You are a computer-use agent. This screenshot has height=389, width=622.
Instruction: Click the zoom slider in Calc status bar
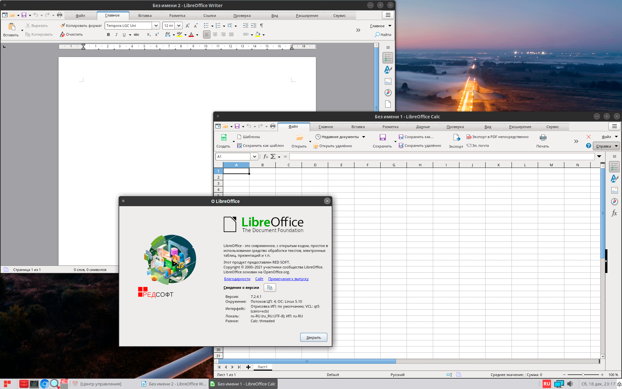[583, 375]
